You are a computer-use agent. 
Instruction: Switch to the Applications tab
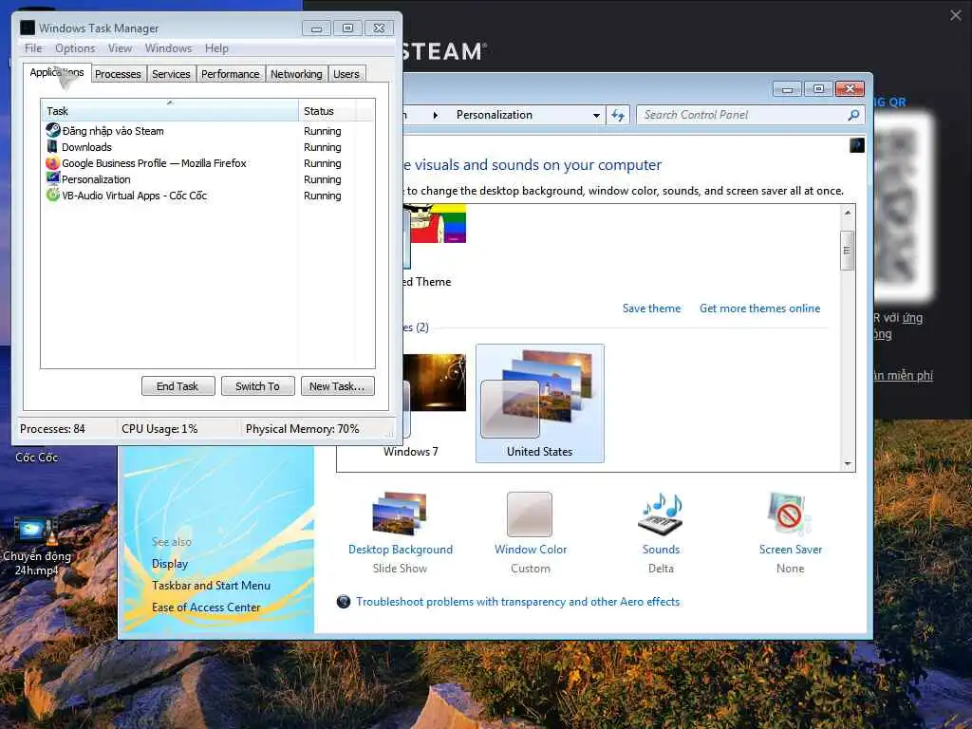coord(57,72)
